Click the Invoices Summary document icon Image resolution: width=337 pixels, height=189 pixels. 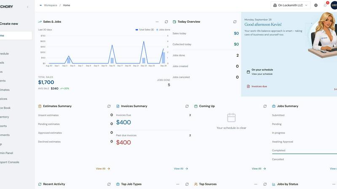(x=118, y=106)
